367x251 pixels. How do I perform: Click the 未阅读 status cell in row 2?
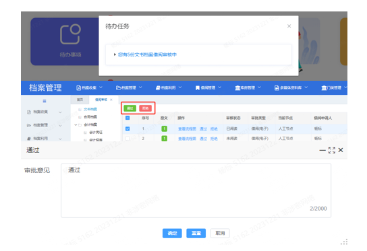click(231, 139)
